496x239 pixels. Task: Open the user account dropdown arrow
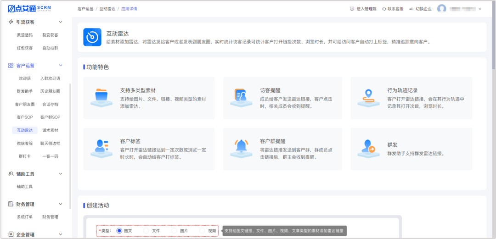(480, 9)
